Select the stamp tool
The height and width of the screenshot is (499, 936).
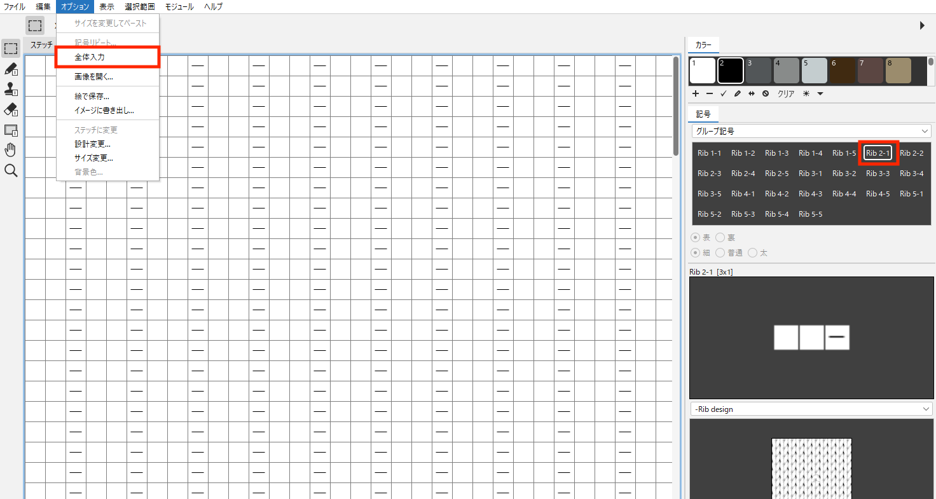11,90
